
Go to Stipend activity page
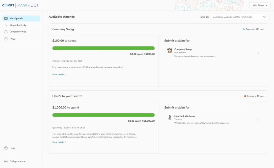click(18, 25)
